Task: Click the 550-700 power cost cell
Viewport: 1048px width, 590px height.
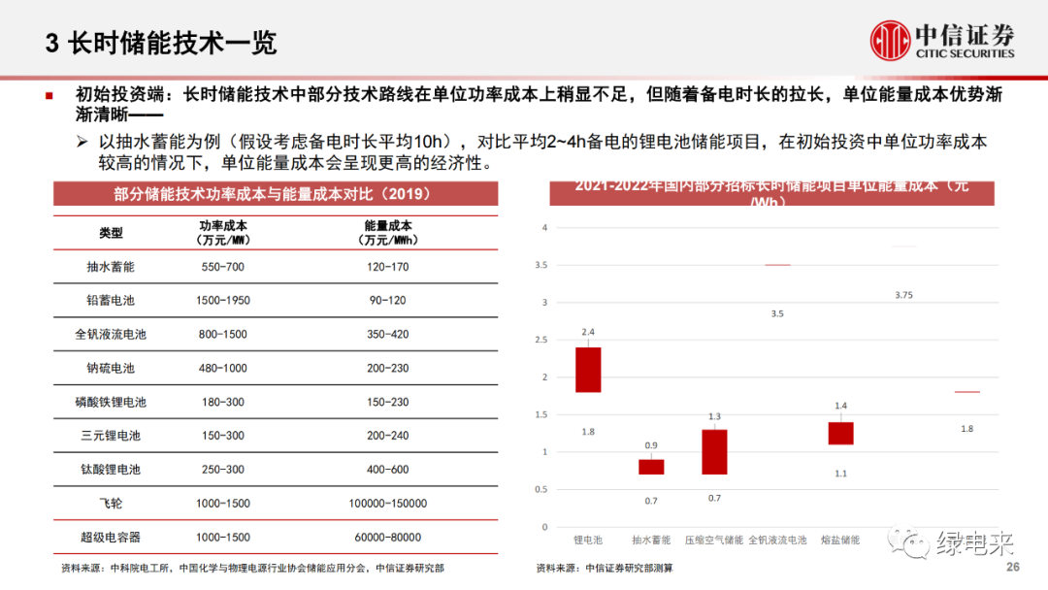Action: (x=222, y=267)
